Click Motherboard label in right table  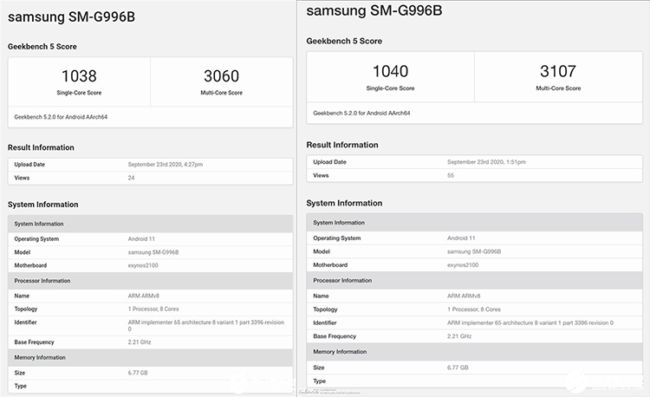pos(330,265)
